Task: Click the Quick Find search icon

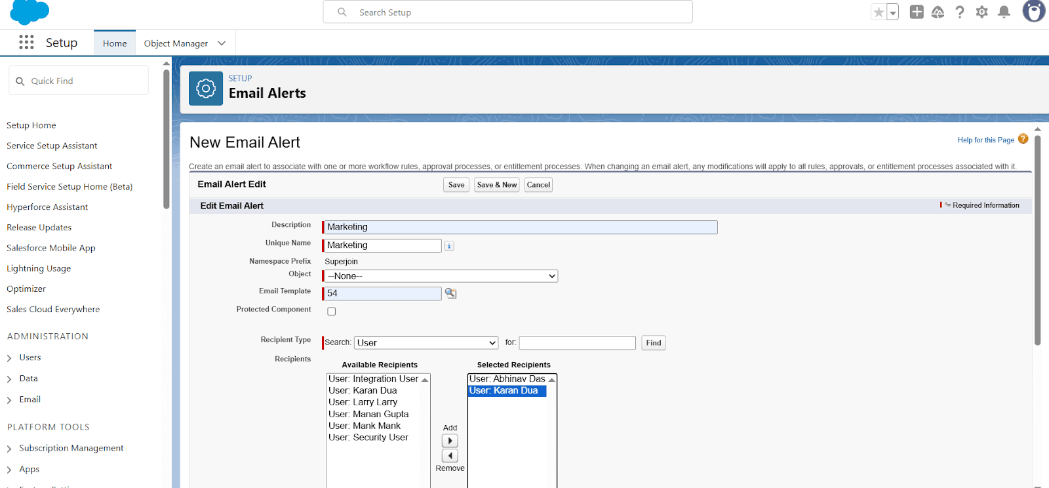Action: 20,81
